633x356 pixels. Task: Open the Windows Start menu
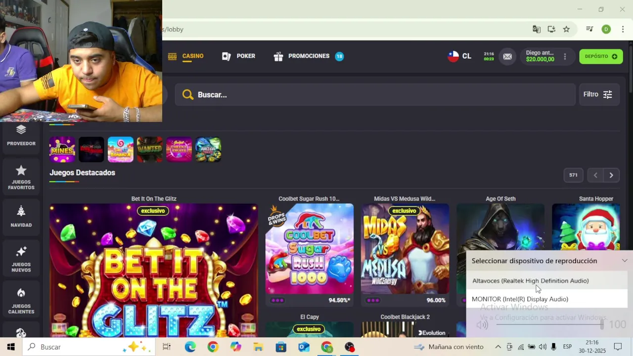pyautogui.click(x=11, y=347)
